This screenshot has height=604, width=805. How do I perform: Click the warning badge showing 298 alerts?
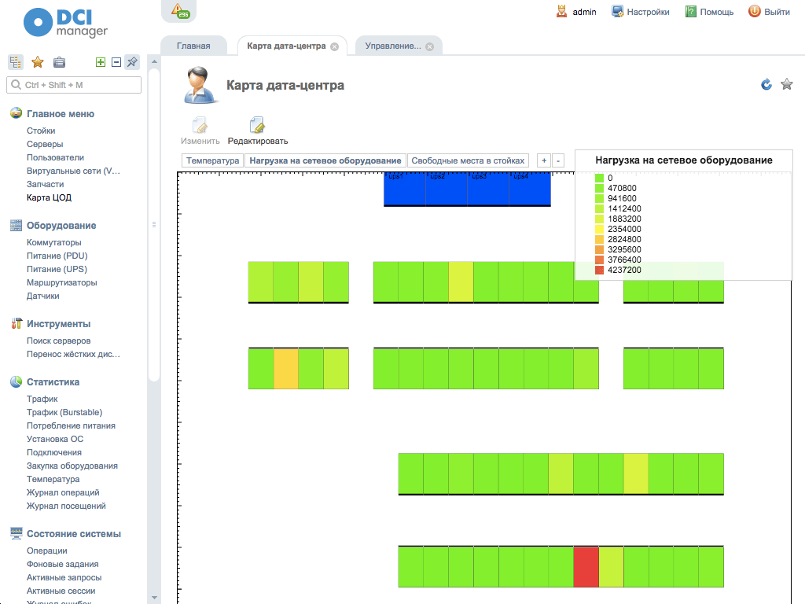[178, 11]
